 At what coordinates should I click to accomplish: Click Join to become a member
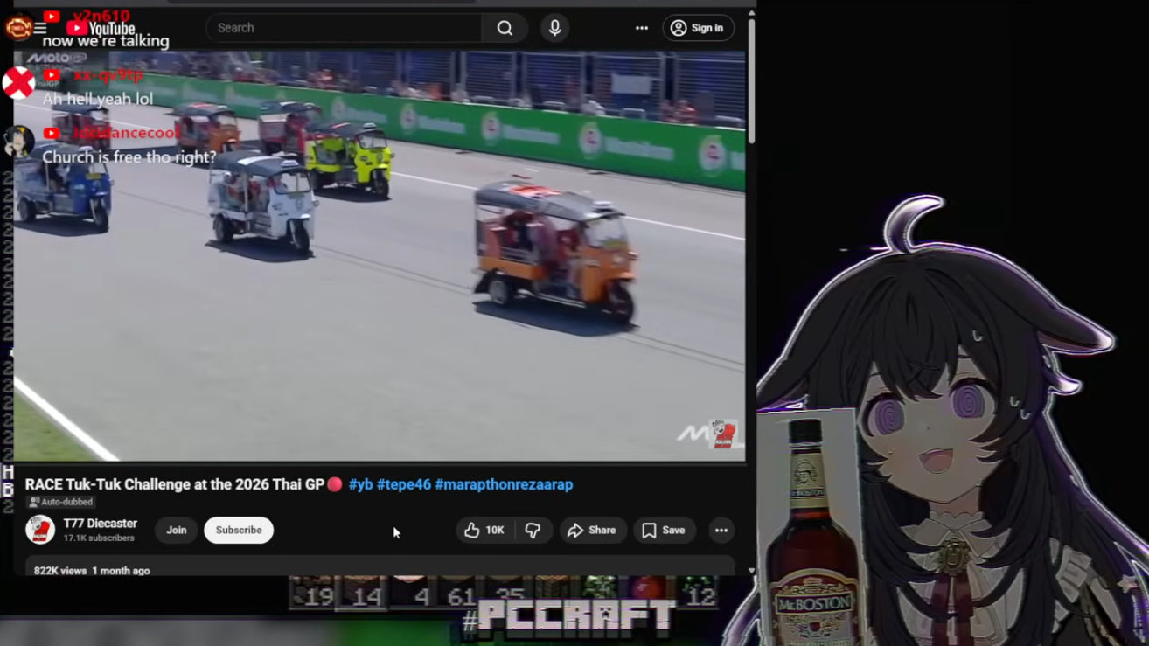click(x=177, y=531)
